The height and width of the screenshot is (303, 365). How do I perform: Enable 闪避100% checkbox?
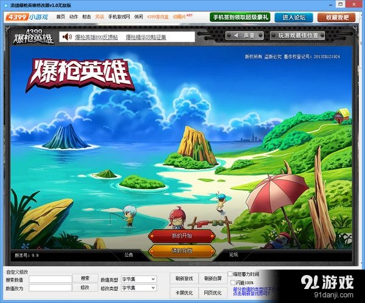(x=233, y=282)
